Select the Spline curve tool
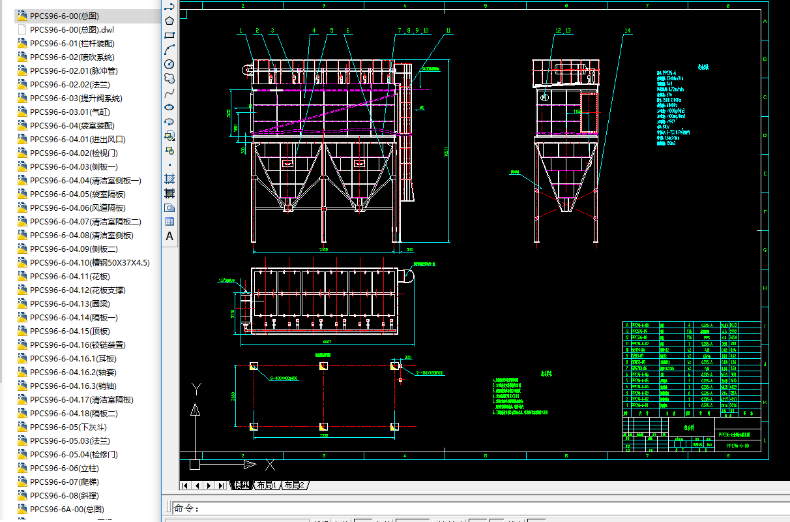The width and height of the screenshot is (790, 522). 169,93
